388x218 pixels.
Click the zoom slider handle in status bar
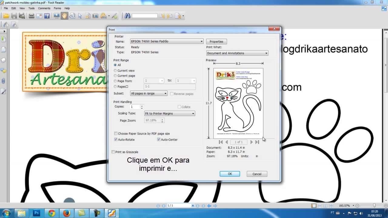(x=374, y=206)
